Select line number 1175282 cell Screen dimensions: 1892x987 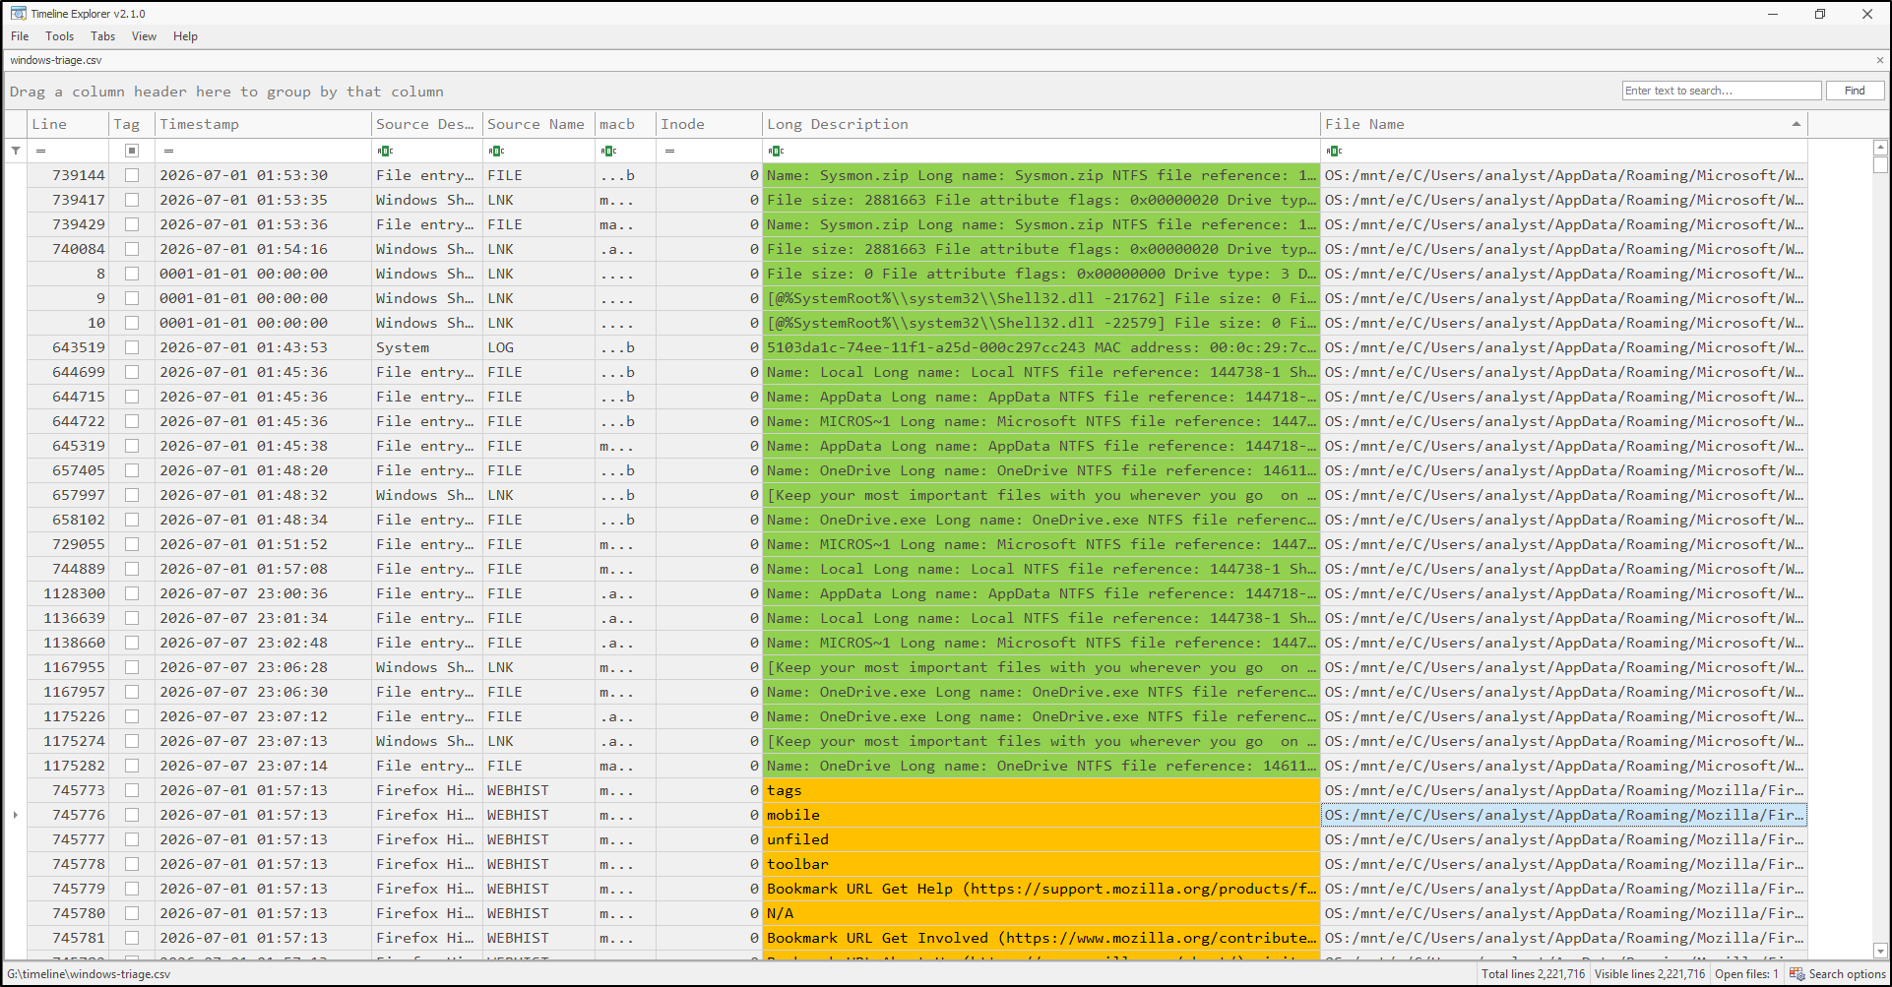[x=68, y=766]
